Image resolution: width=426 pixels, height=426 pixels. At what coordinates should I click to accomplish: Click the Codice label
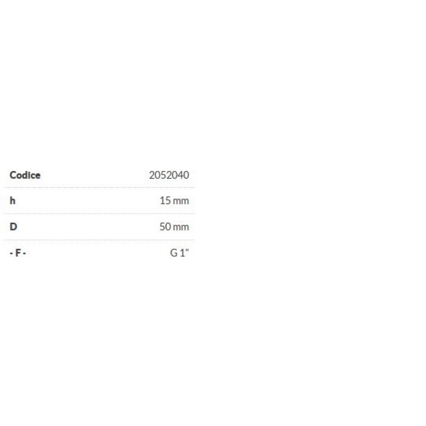[x=25, y=175]
